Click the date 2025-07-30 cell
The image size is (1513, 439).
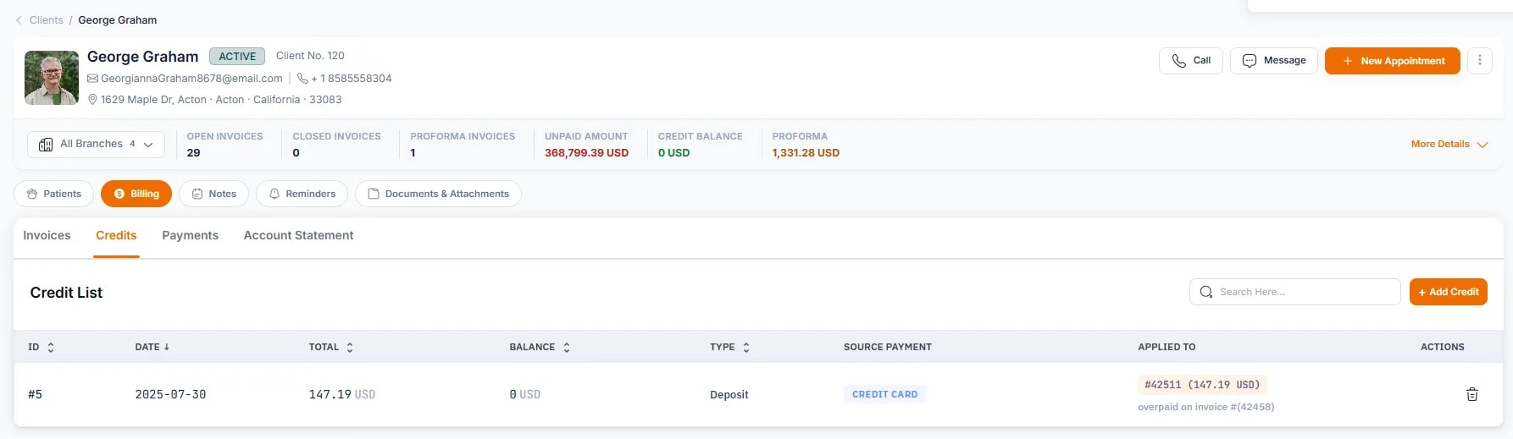(x=170, y=395)
